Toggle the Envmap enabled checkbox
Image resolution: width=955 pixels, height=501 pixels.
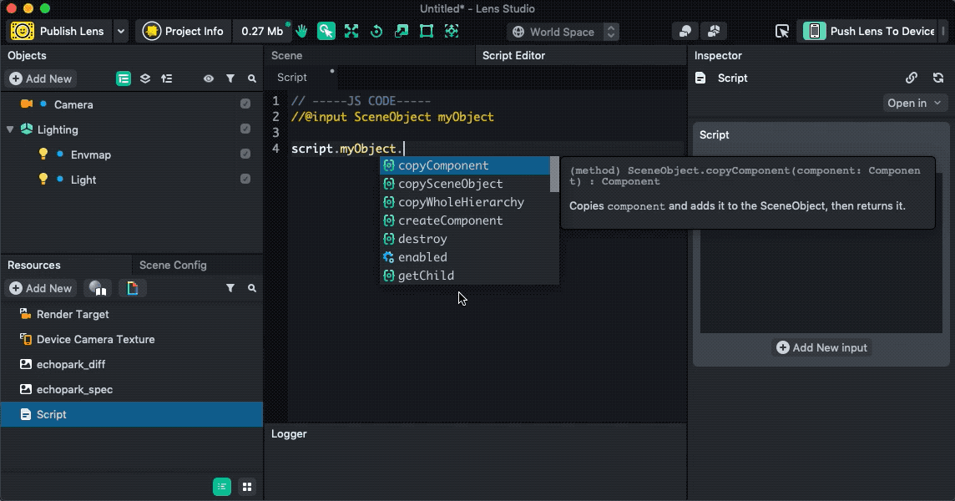[x=245, y=154]
